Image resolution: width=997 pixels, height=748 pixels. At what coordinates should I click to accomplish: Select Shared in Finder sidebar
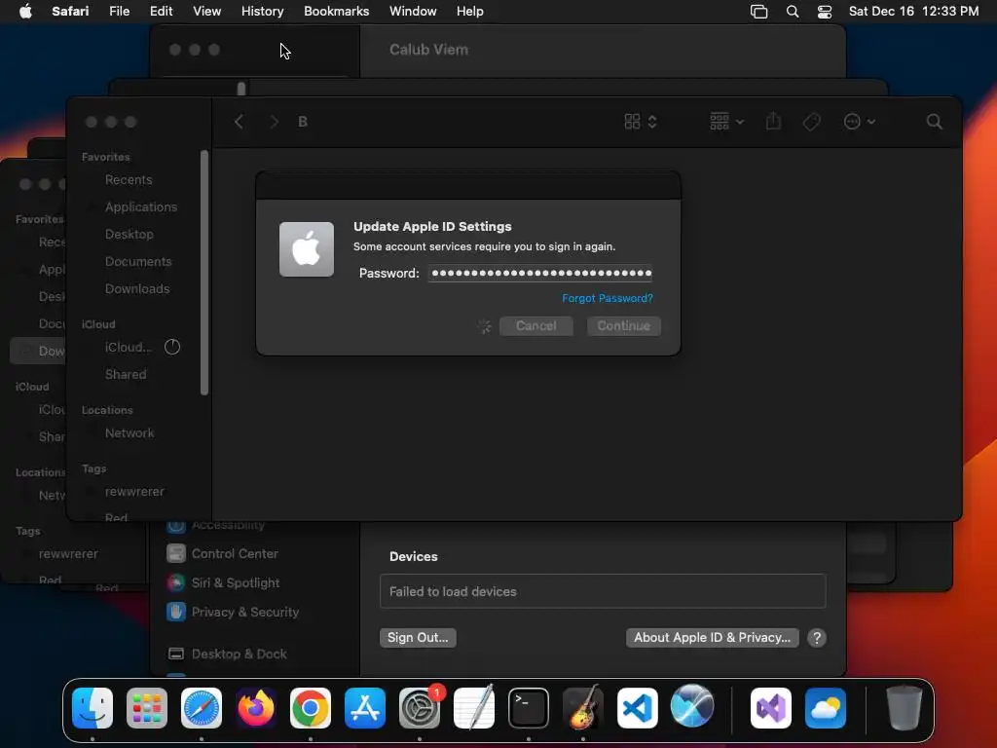pos(126,375)
